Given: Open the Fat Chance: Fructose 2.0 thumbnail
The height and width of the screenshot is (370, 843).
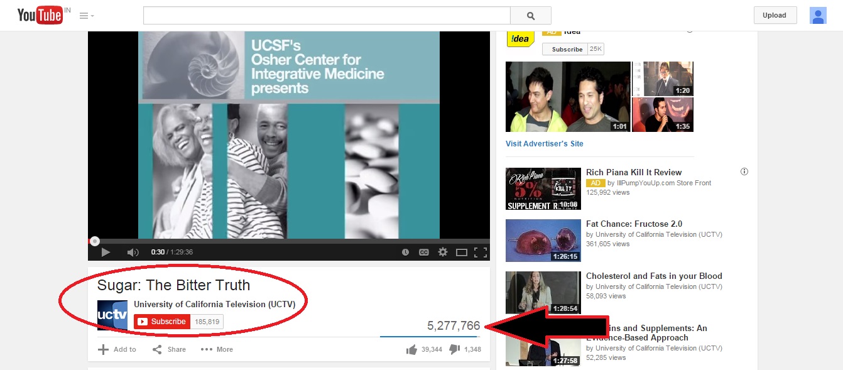Looking at the screenshot, I should pos(543,241).
